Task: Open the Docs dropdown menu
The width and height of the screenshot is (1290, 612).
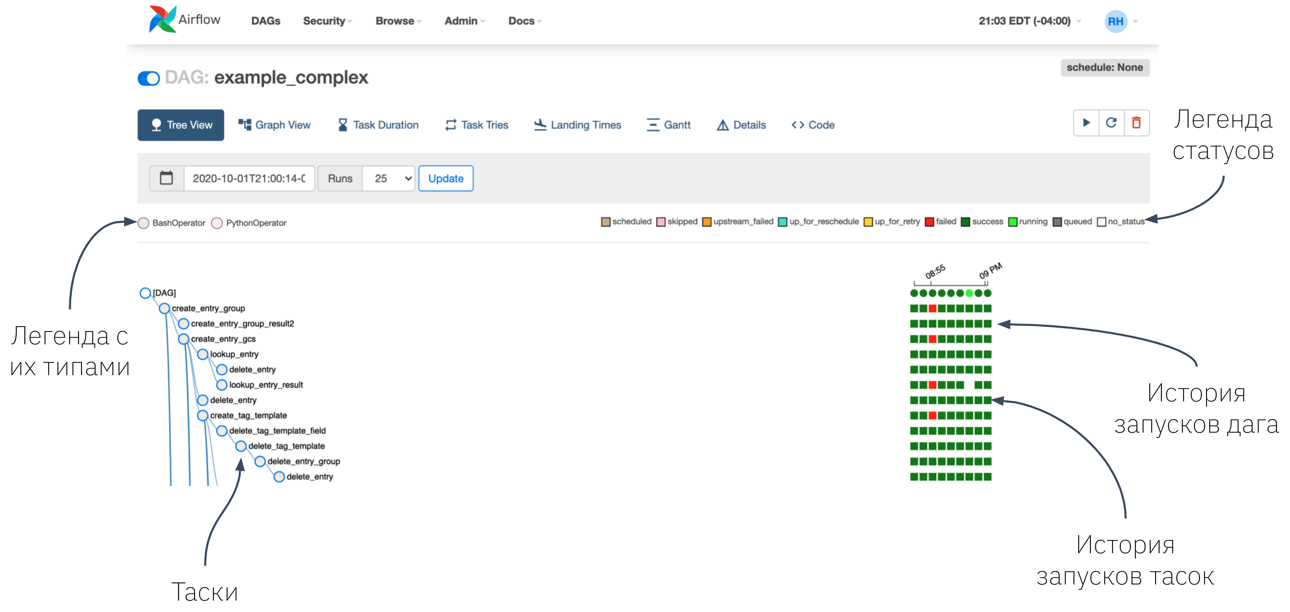Action: tap(525, 21)
